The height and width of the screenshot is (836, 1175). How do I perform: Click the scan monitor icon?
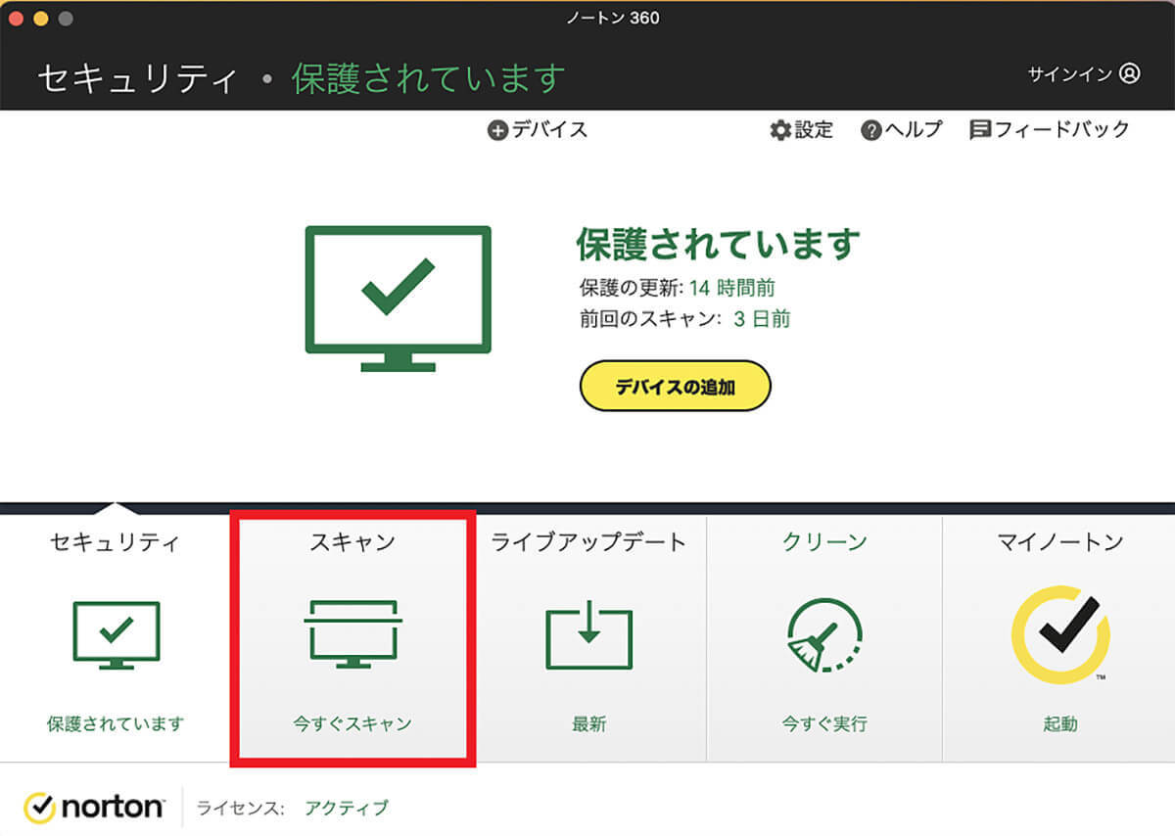click(352, 634)
